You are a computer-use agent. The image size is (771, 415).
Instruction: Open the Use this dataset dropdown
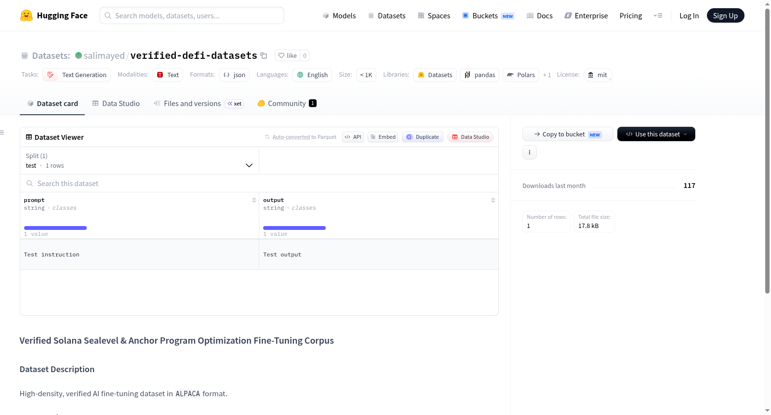[656, 134]
